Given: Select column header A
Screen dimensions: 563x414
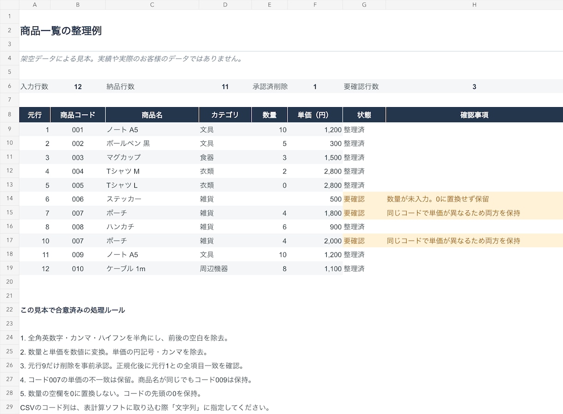Looking at the screenshot, I should click(35, 5).
